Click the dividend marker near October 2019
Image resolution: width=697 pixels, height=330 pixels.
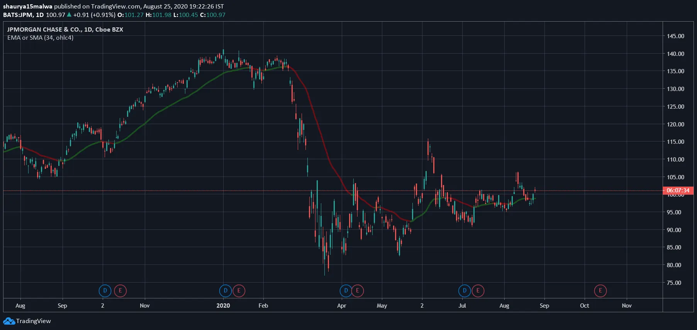point(105,291)
